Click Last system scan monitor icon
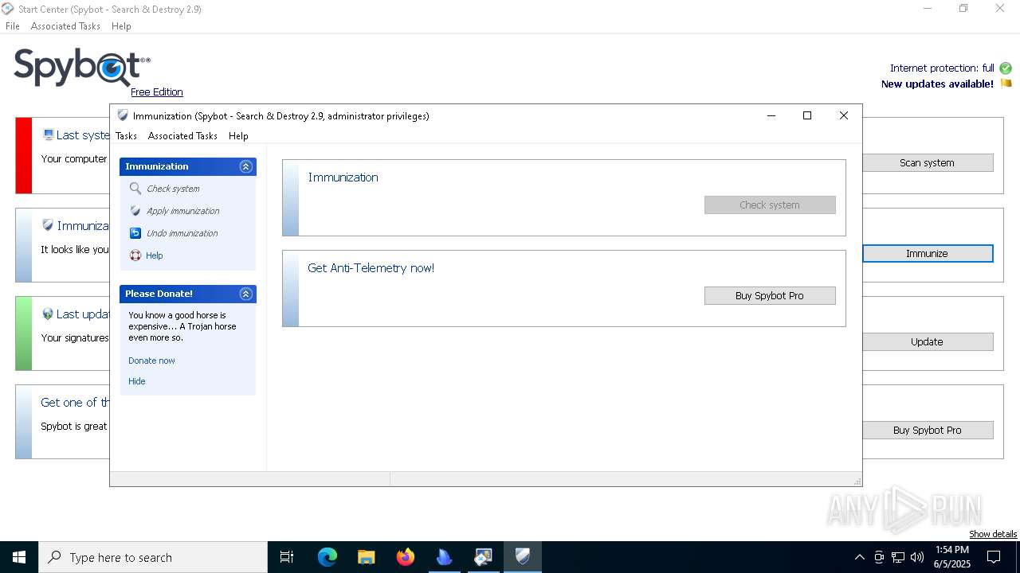1020x573 pixels. click(49, 135)
